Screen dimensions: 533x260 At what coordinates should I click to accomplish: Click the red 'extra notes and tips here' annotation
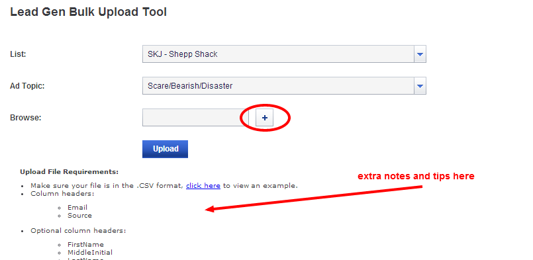click(416, 177)
